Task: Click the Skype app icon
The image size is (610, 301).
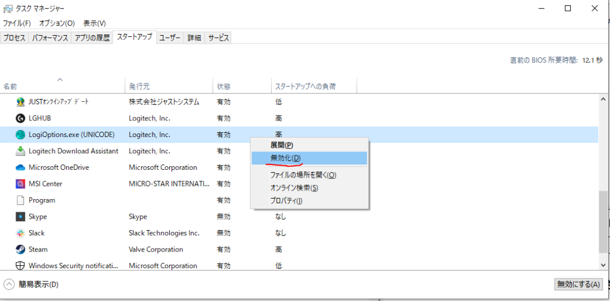Action: pyautogui.click(x=20, y=216)
